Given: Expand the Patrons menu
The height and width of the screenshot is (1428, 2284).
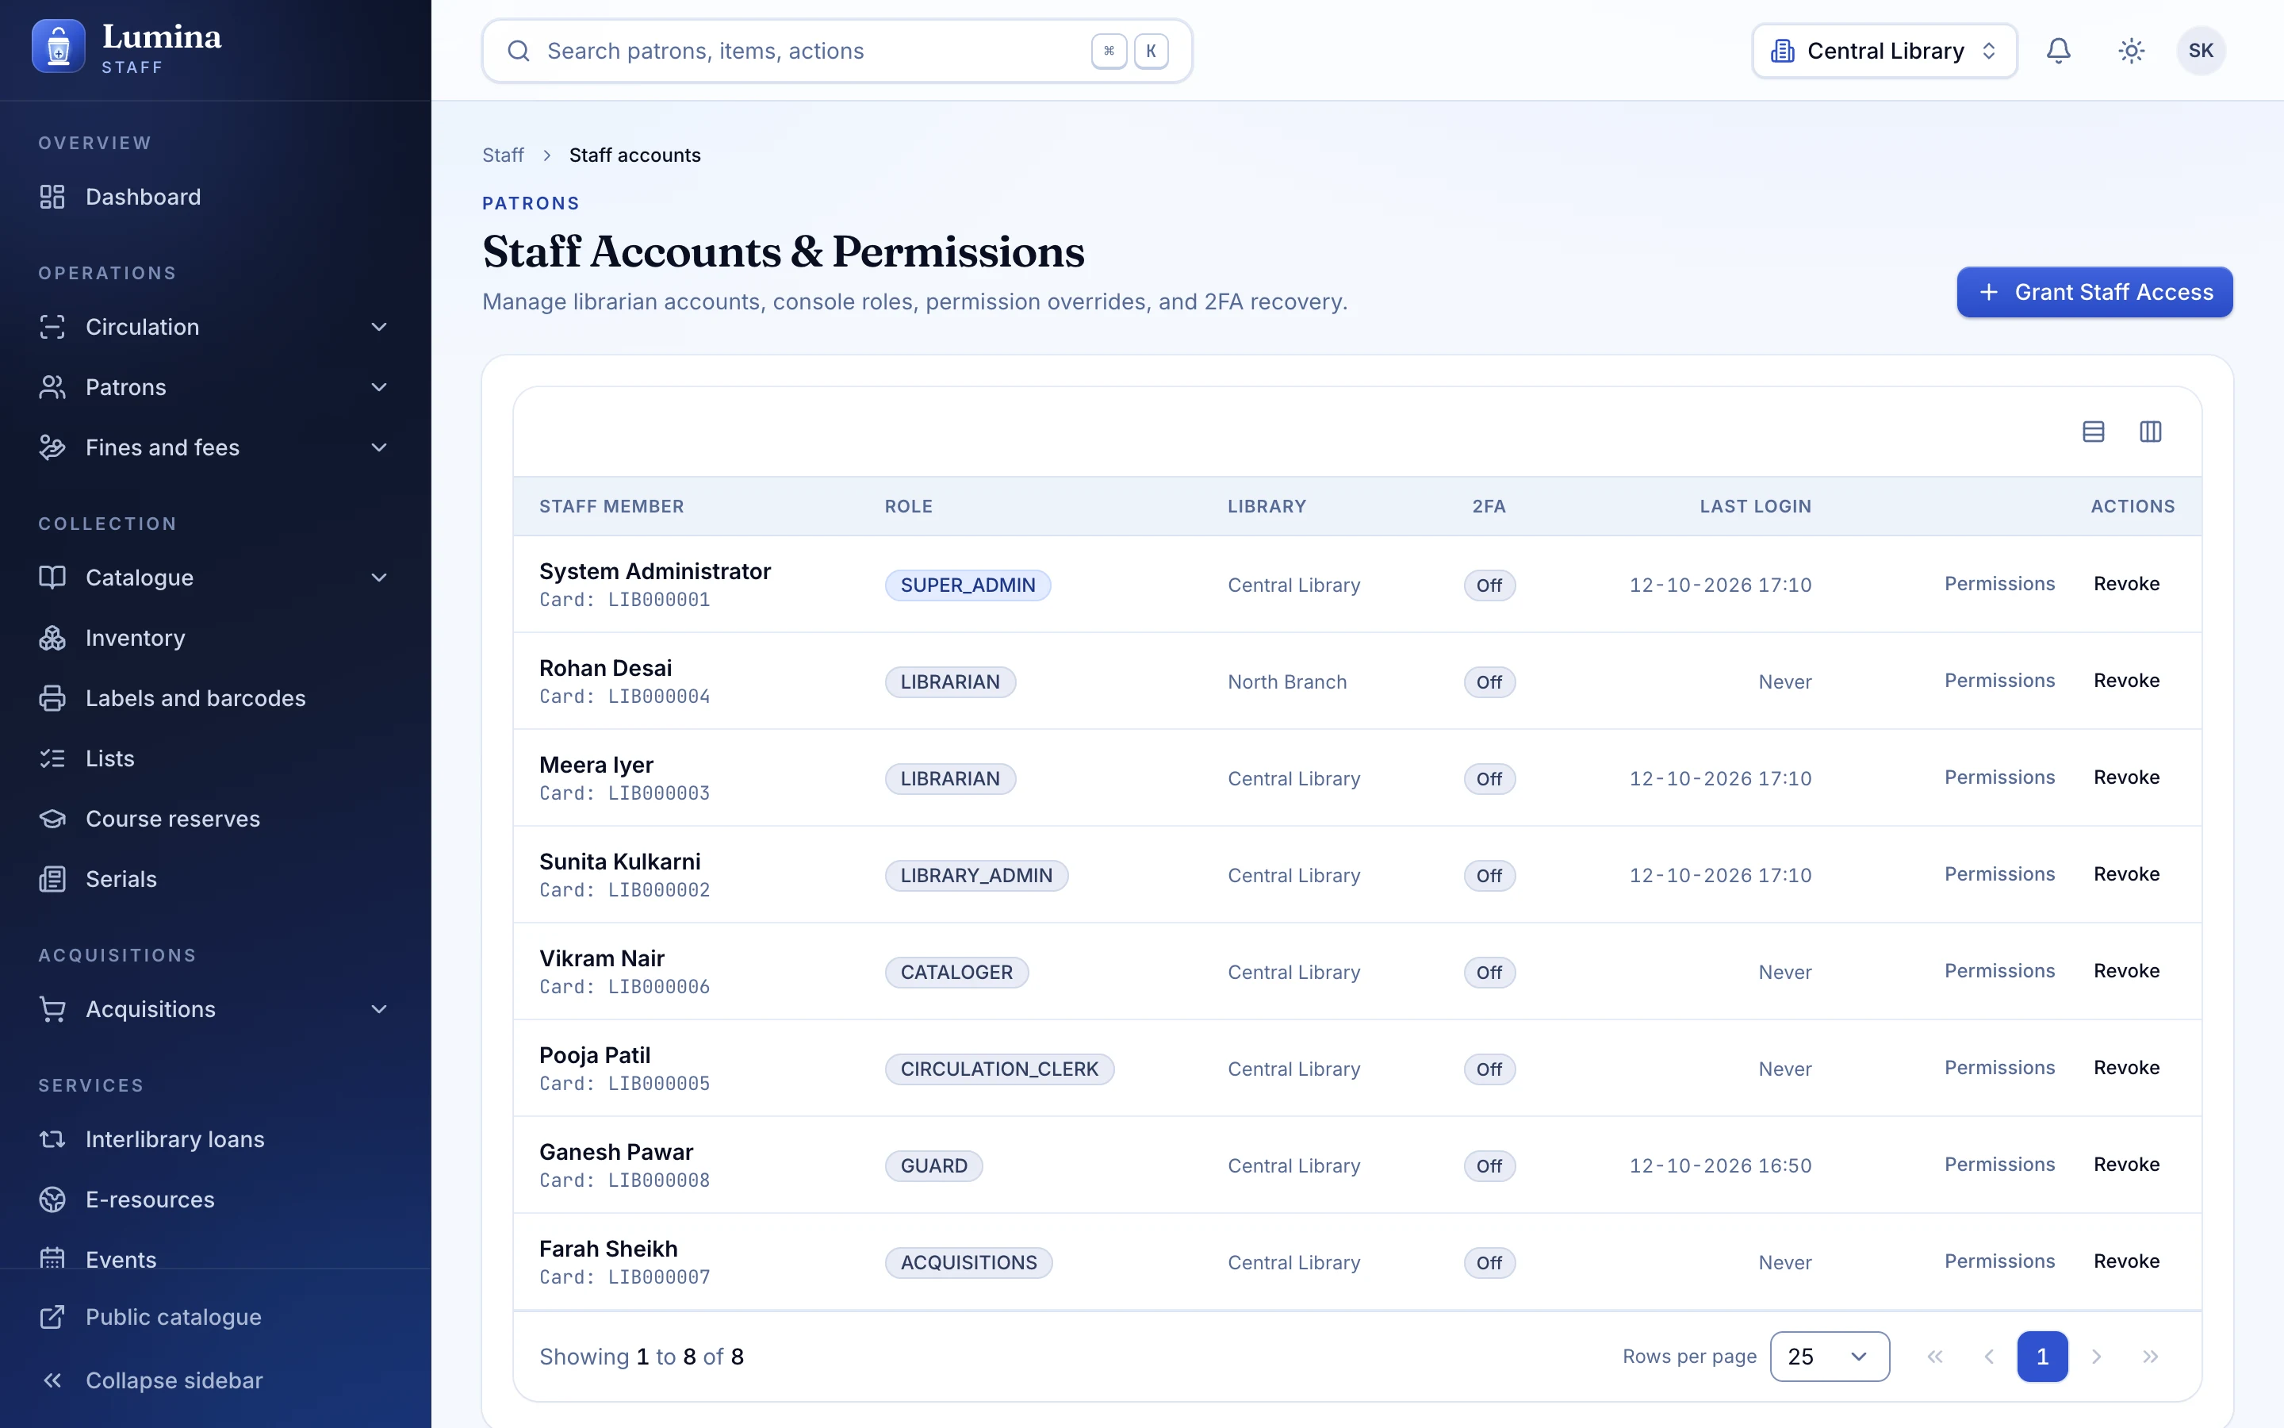Looking at the screenshot, I should pos(215,387).
